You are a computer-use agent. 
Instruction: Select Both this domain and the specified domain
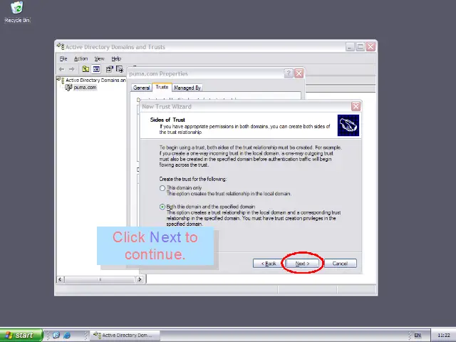point(162,207)
